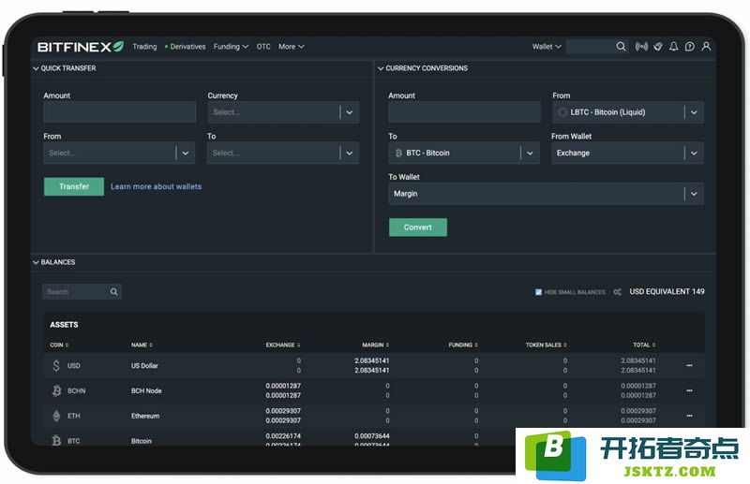
Task: Open the USD row more options
Action: (x=689, y=365)
